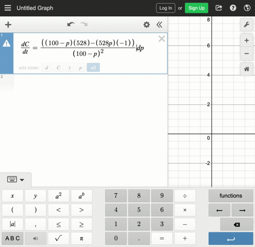Zoom in on the graph

[246, 40]
